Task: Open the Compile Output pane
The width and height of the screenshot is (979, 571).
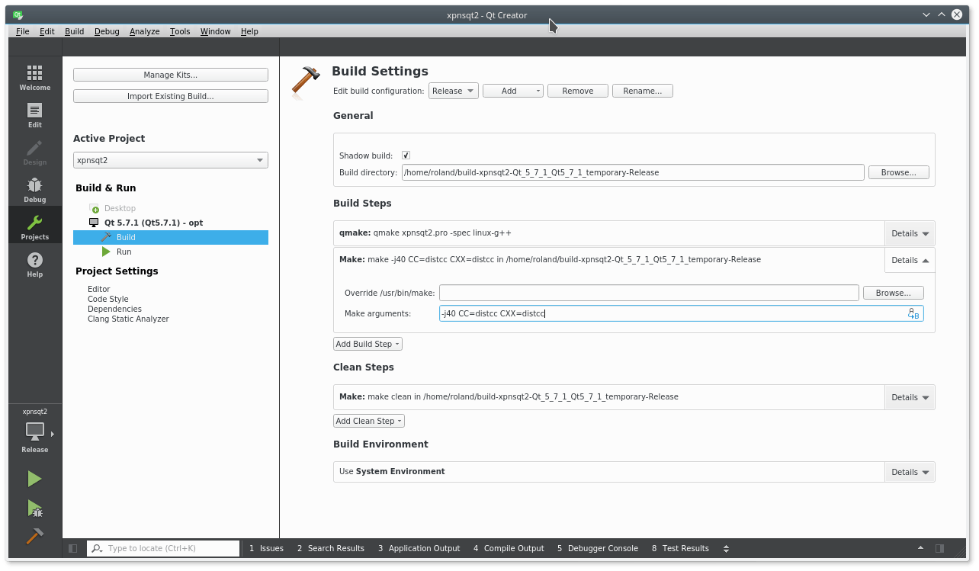Action: (x=509, y=548)
